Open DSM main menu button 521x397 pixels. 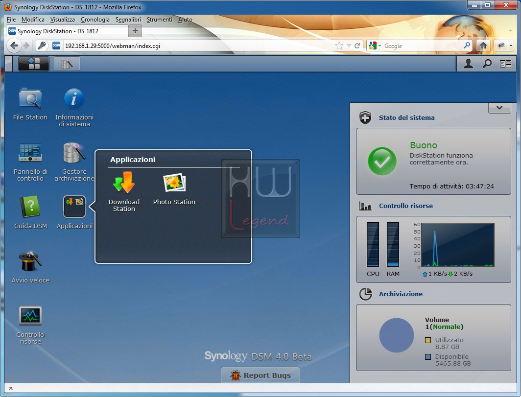[x=34, y=64]
